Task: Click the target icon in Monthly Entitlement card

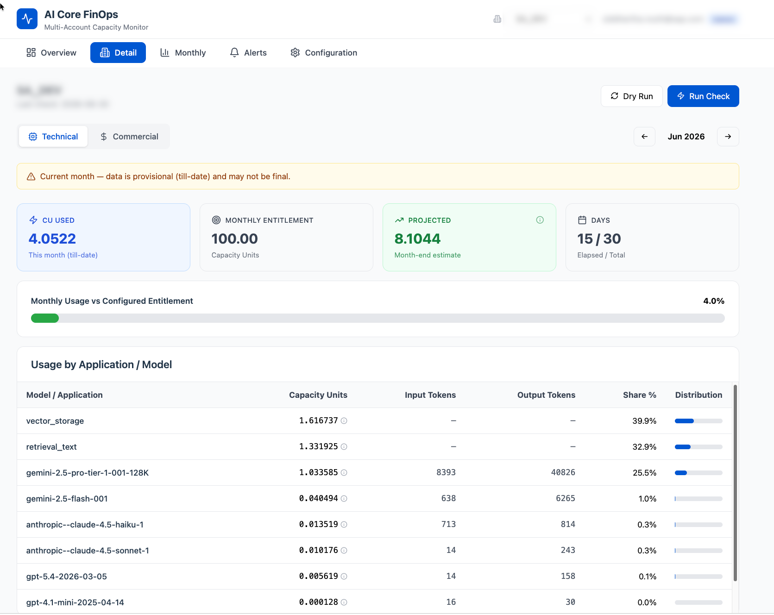Action: pos(216,220)
